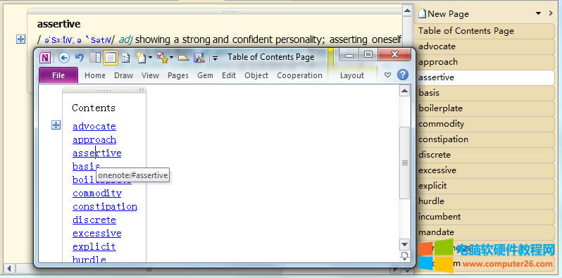
Task: Follow the commodity hyperlink
Action: click(x=97, y=194)
